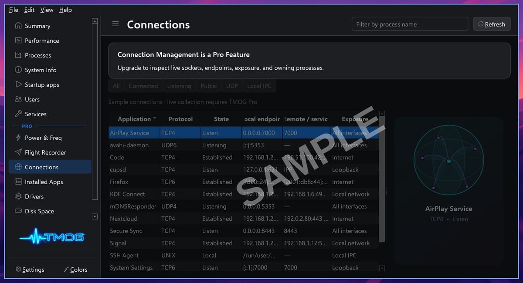This screenshot has width=523, height=283.
Task: Select the Power & Freq bolt icon
Action: pyautogui.click(x=18, y=138)
